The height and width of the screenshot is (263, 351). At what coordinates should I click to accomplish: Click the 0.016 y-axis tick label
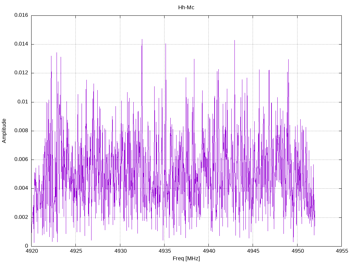coord(21,15)
